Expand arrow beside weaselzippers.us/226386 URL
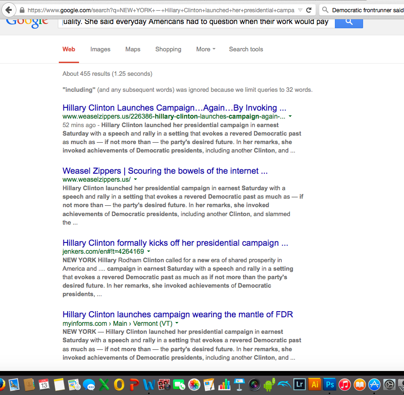The image size is (404, 395). [x=290, y=116]
